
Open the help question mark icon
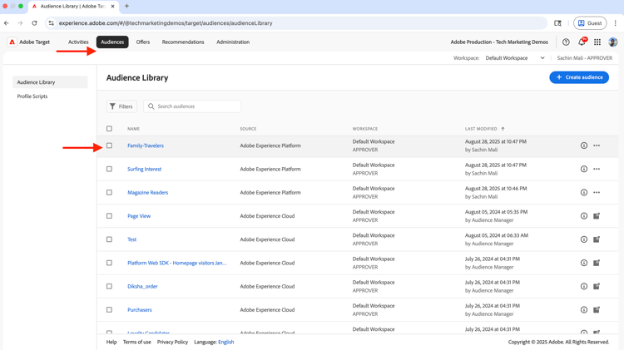(566, 42)
